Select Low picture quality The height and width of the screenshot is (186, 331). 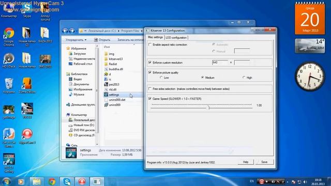[161, 78]
